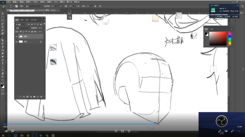
Task: Click the rewind button in video player
Action: [116, 131]
